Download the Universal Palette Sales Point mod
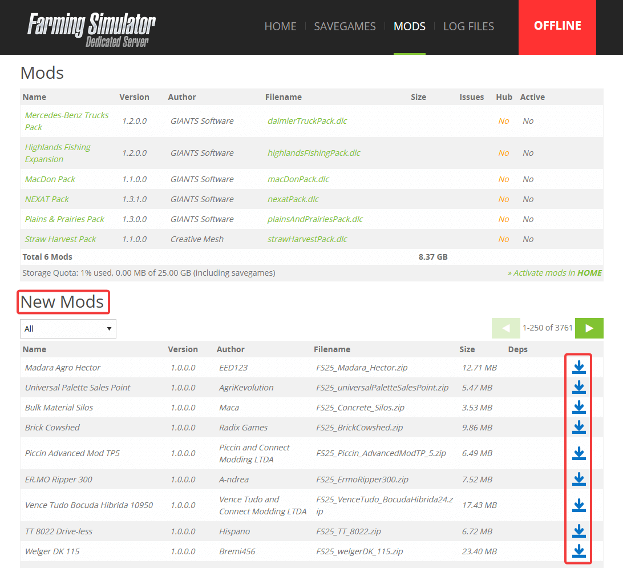Screen dimensions: 623x568 click(x=578, y=387)
